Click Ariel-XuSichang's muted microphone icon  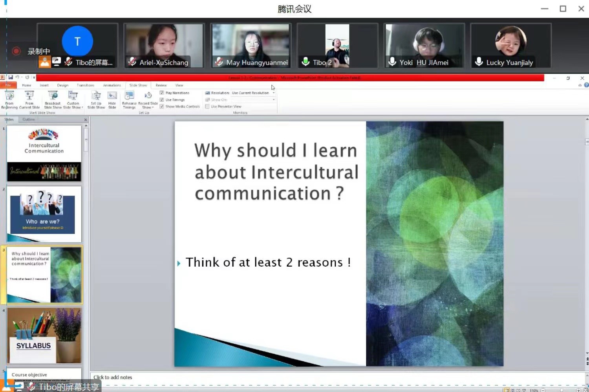point(132,62)
